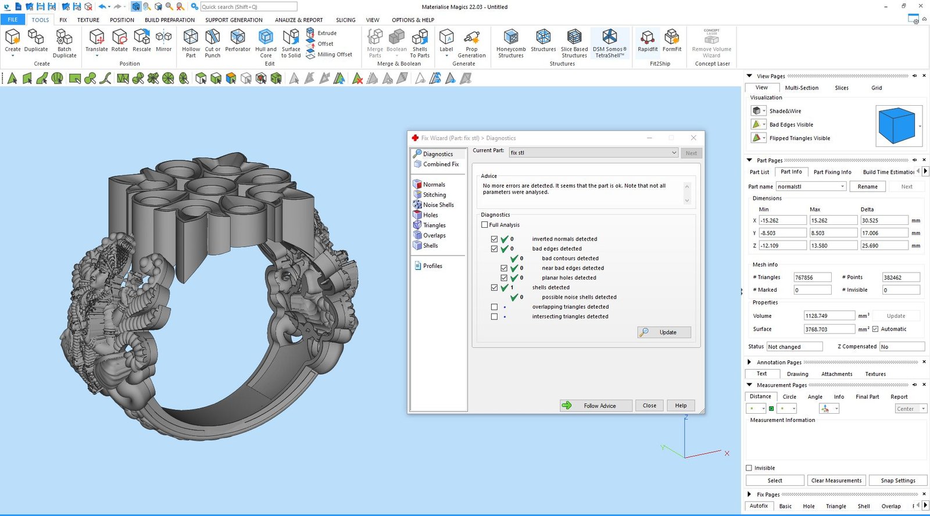Open the Build Preparation ribbon tab
Screen dimensions: 930x516
[x=170, y=20]
